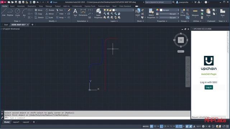
Task: Activate the Move command
Action: coord(38,10)
